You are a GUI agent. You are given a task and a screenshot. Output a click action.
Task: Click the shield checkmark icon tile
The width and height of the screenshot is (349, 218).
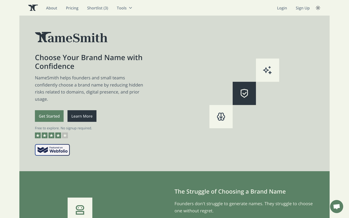click(244, 93)
